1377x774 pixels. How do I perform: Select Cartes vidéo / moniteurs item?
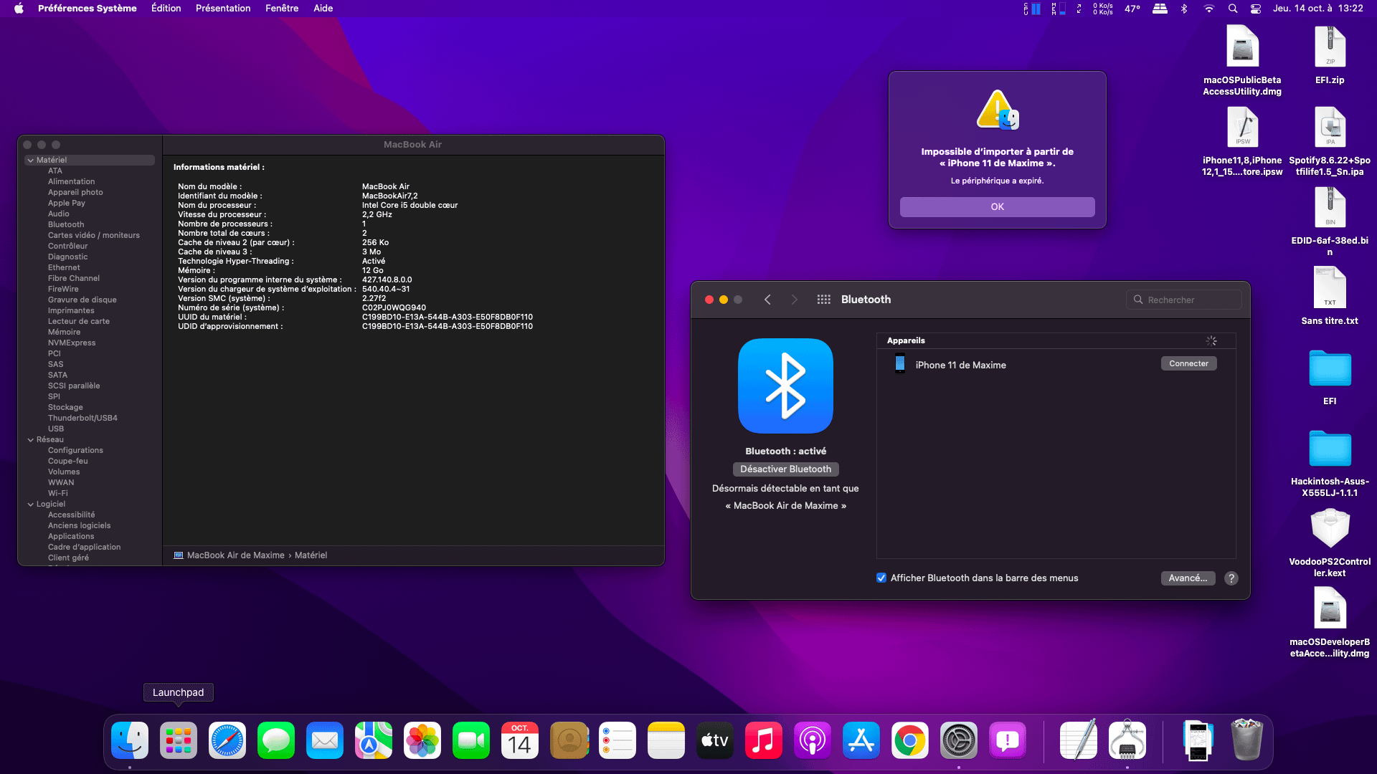click(94, 236)
